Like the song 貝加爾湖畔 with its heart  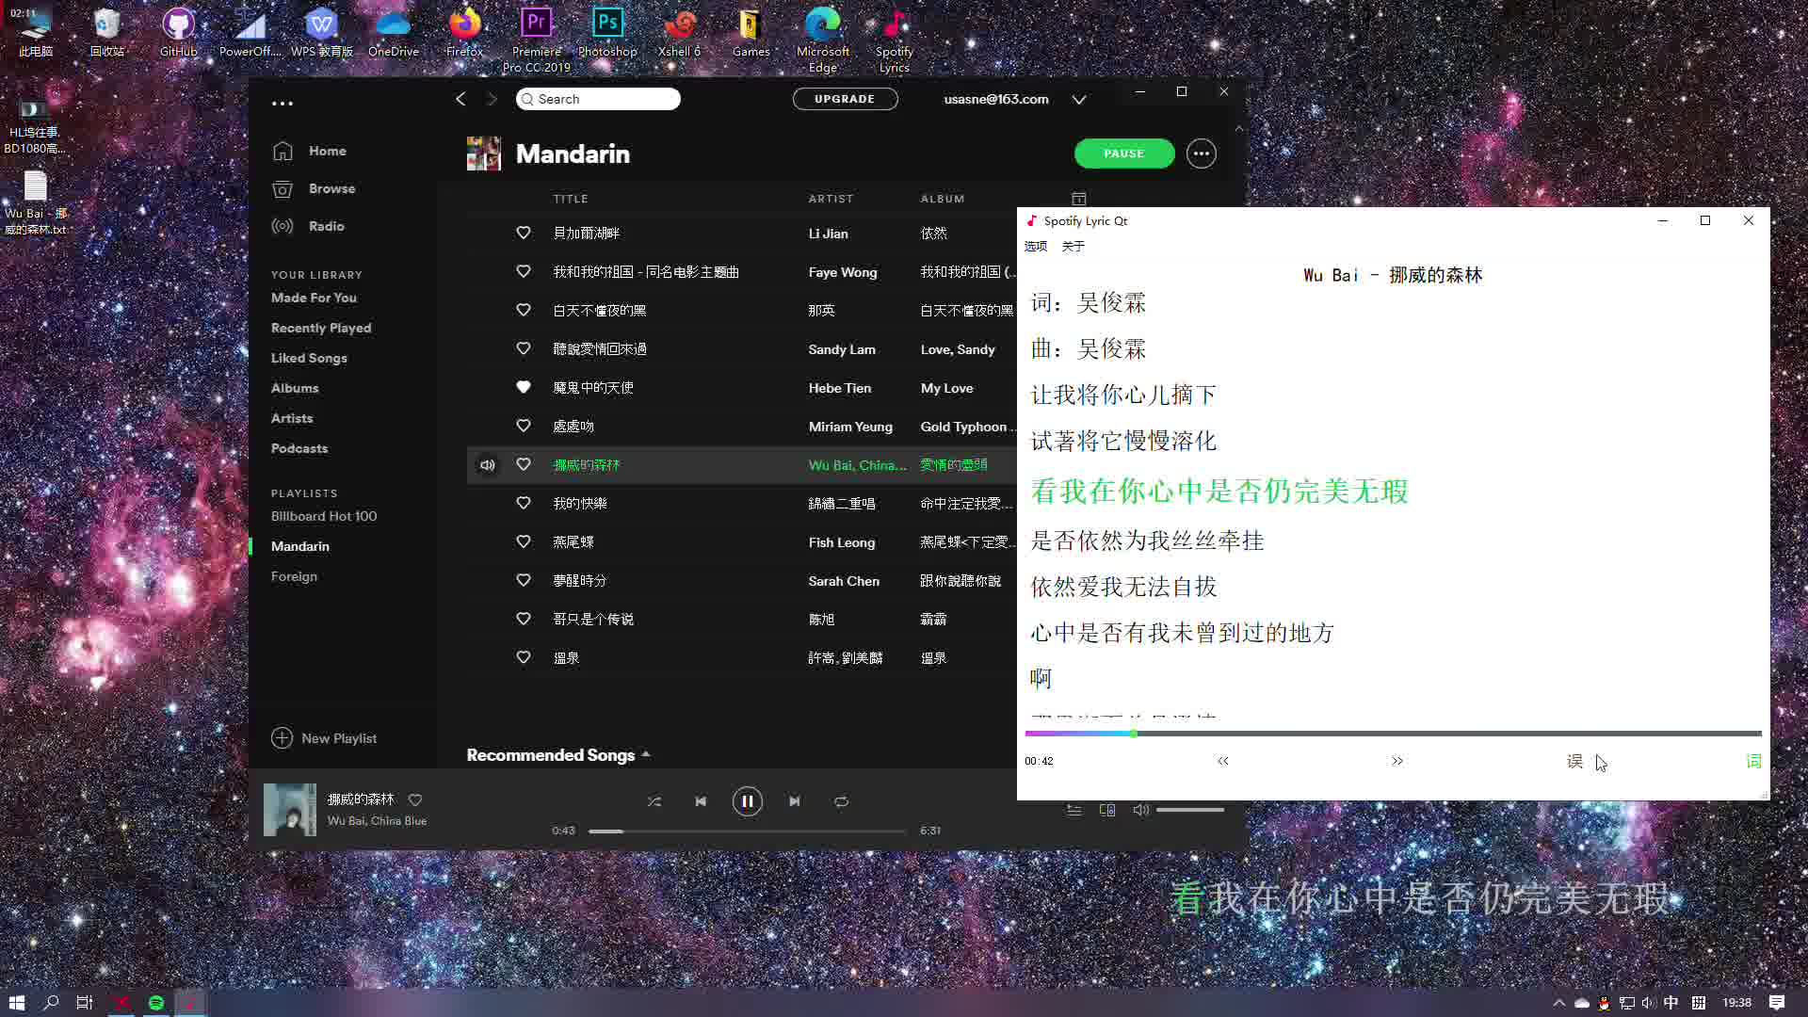[x=524, y=233]
